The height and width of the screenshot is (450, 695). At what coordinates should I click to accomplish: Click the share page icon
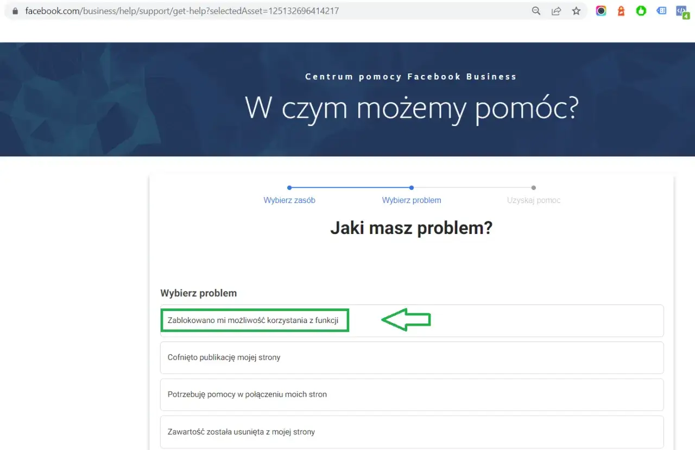pyautogui.click(x=556, y=11)
